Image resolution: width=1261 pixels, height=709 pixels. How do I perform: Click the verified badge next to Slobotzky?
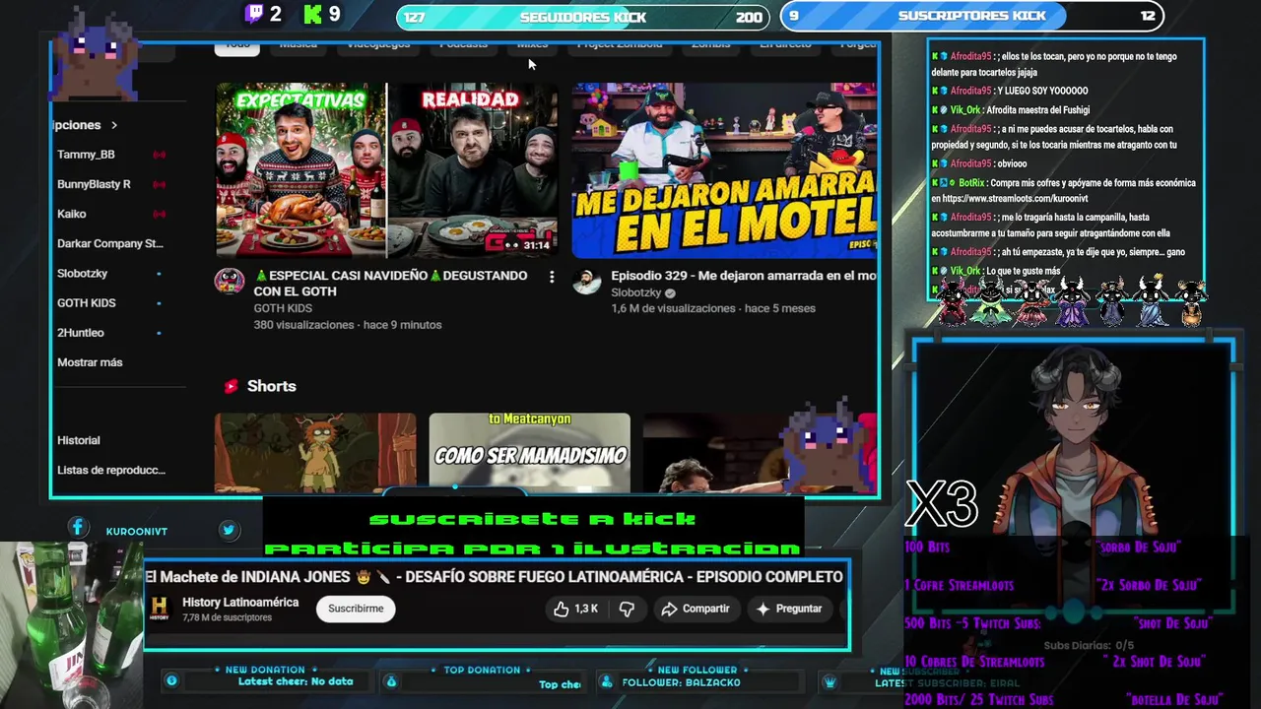coord(670,293)
